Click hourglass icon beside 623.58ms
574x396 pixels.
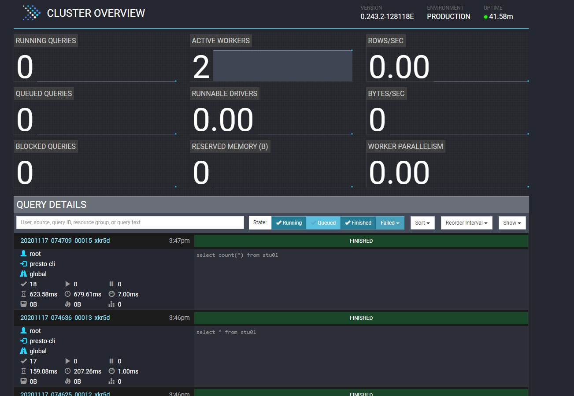[x=24, y=294]
